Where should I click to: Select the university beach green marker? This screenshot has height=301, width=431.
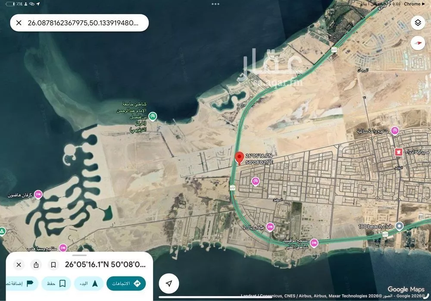tap(153, 116)
